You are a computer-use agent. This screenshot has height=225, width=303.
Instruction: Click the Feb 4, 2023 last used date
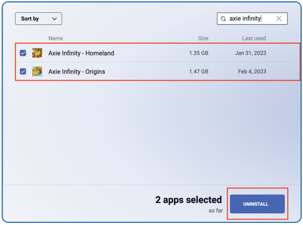[252, 71]
